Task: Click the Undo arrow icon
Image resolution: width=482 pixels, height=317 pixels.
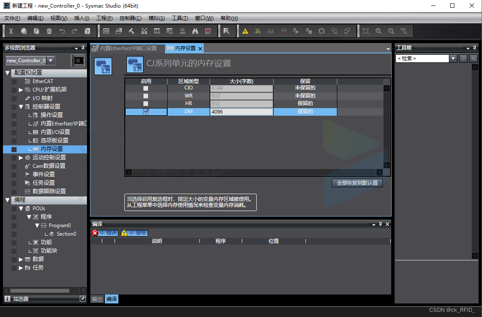Action: click(x=62, y=31)
